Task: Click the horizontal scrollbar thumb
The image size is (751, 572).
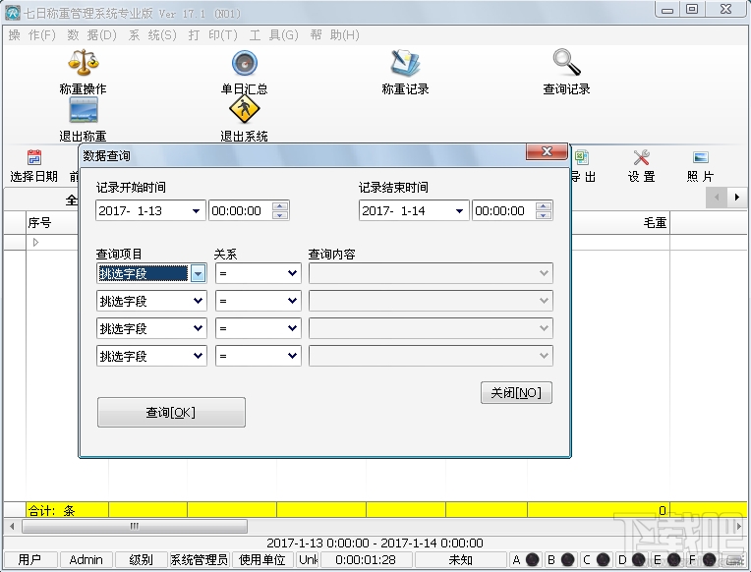Action: click(135, 526)
